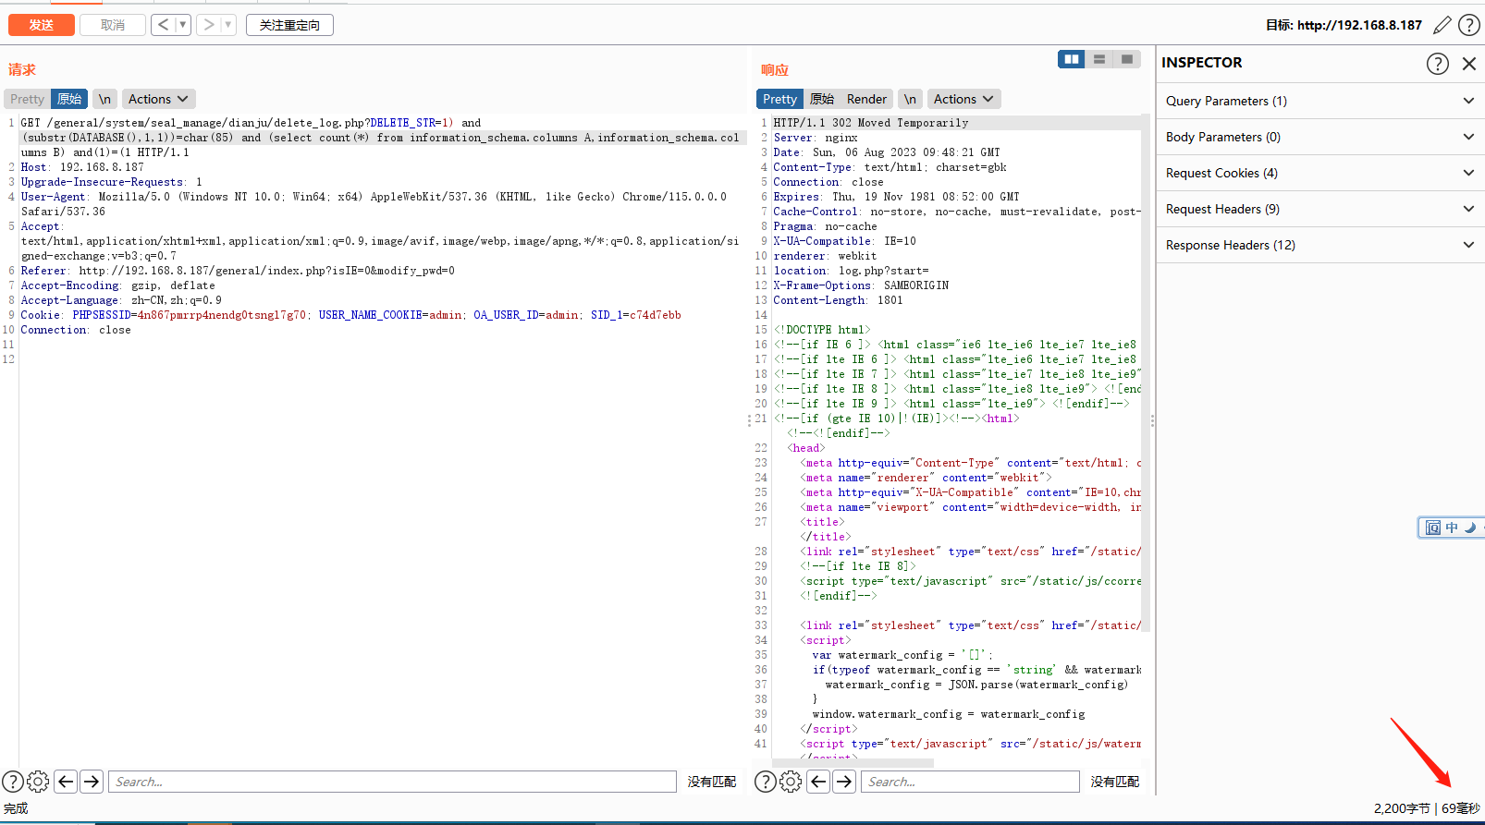Go to next match in response search
Screen dimensions: 1485x825
pos(844,782)
